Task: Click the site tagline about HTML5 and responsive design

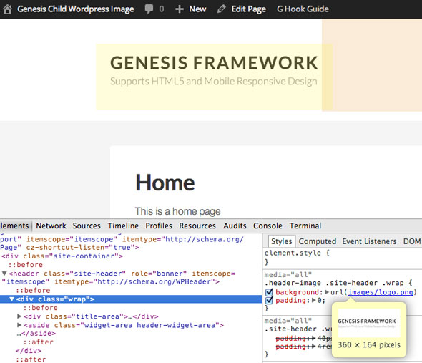Action: (214, 81)
